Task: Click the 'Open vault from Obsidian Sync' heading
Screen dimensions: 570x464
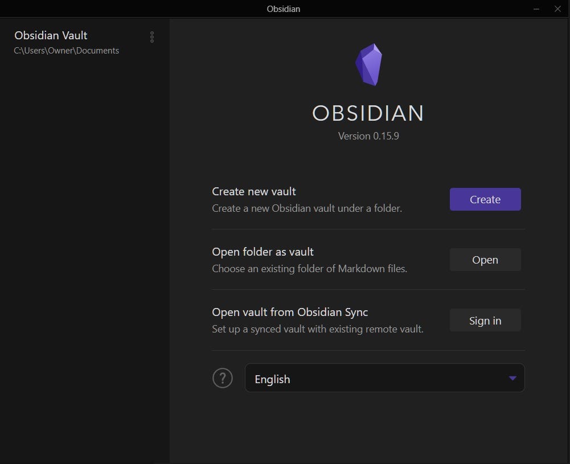Action: tap(289, 312)
